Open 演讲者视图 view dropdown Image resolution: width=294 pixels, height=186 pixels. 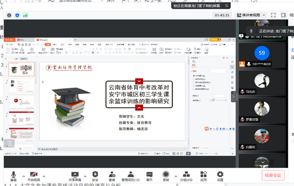252,15
